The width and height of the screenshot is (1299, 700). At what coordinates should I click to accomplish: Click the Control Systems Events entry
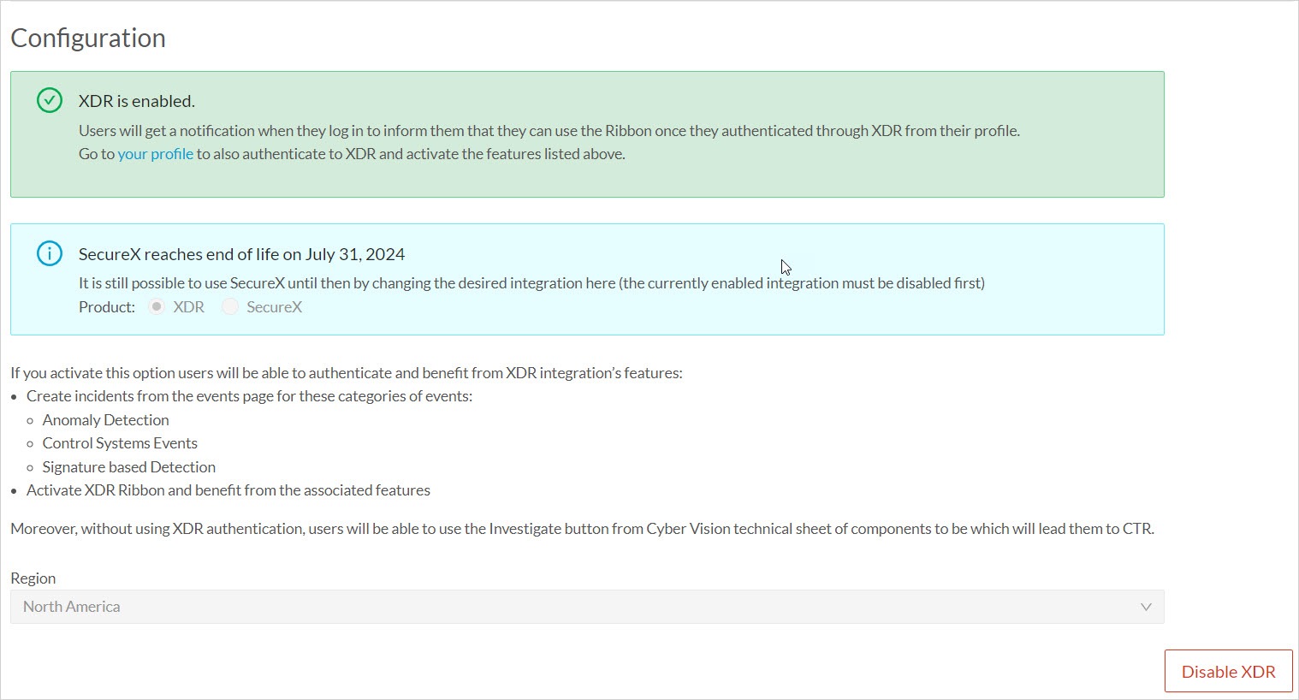click(120, 442)
